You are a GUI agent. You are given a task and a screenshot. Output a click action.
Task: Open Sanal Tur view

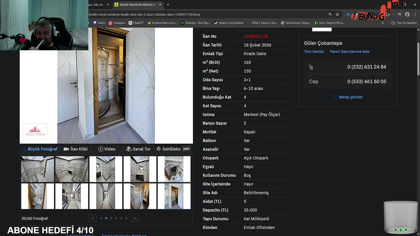pos(138,149)
